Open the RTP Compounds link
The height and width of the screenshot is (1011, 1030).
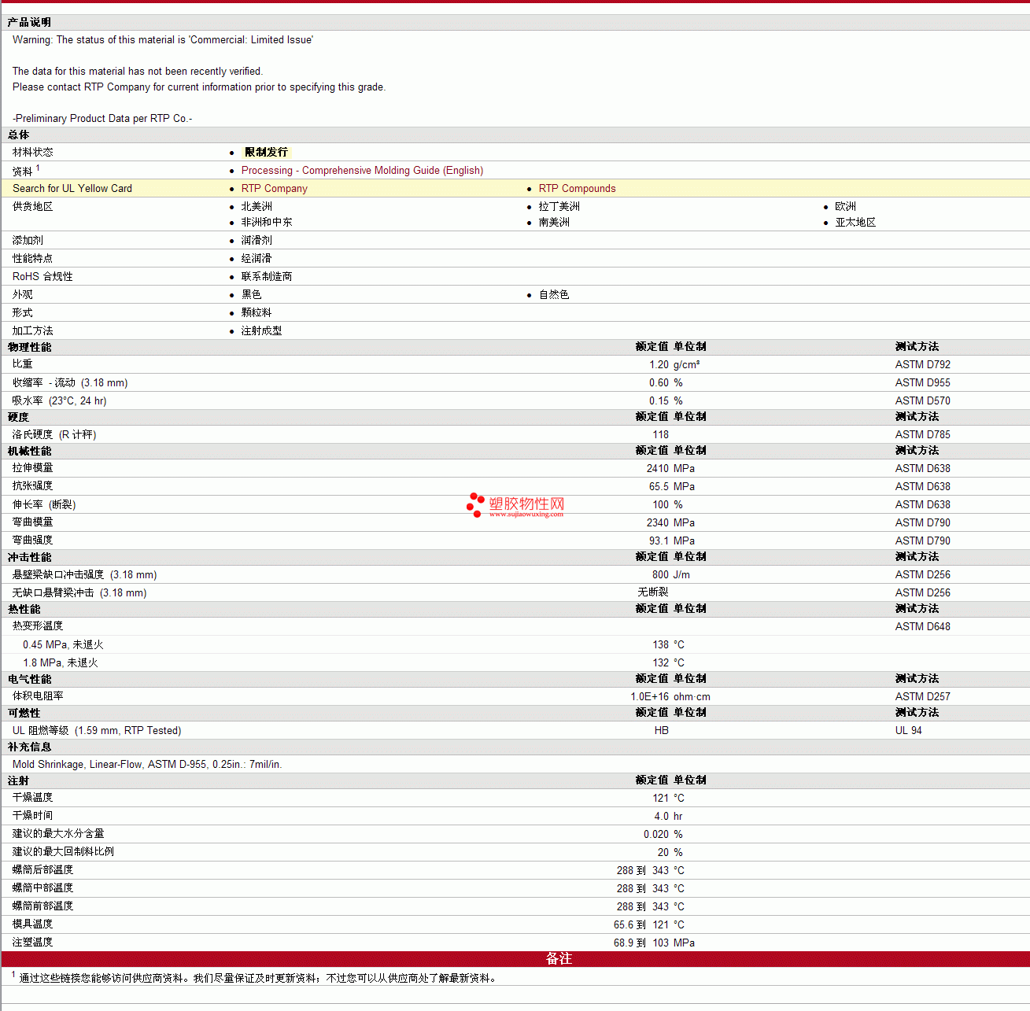point(577,189)
